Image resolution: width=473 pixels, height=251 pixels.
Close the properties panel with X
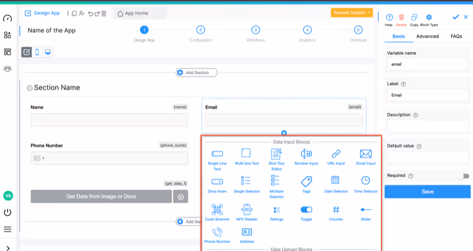click(466, 17)
